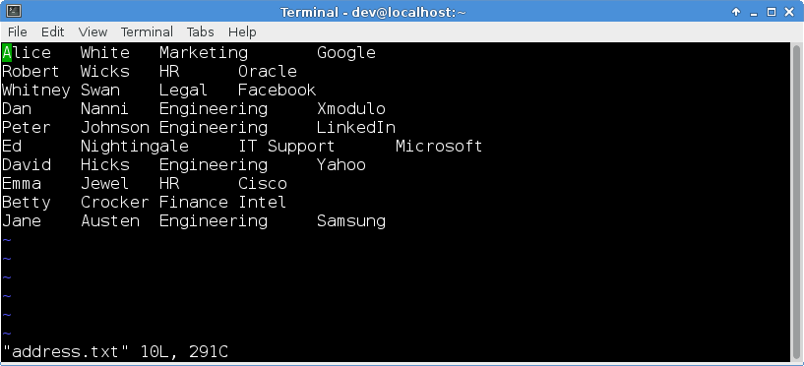
Task: Maximize the terminal window
Action: click(772, 12)
